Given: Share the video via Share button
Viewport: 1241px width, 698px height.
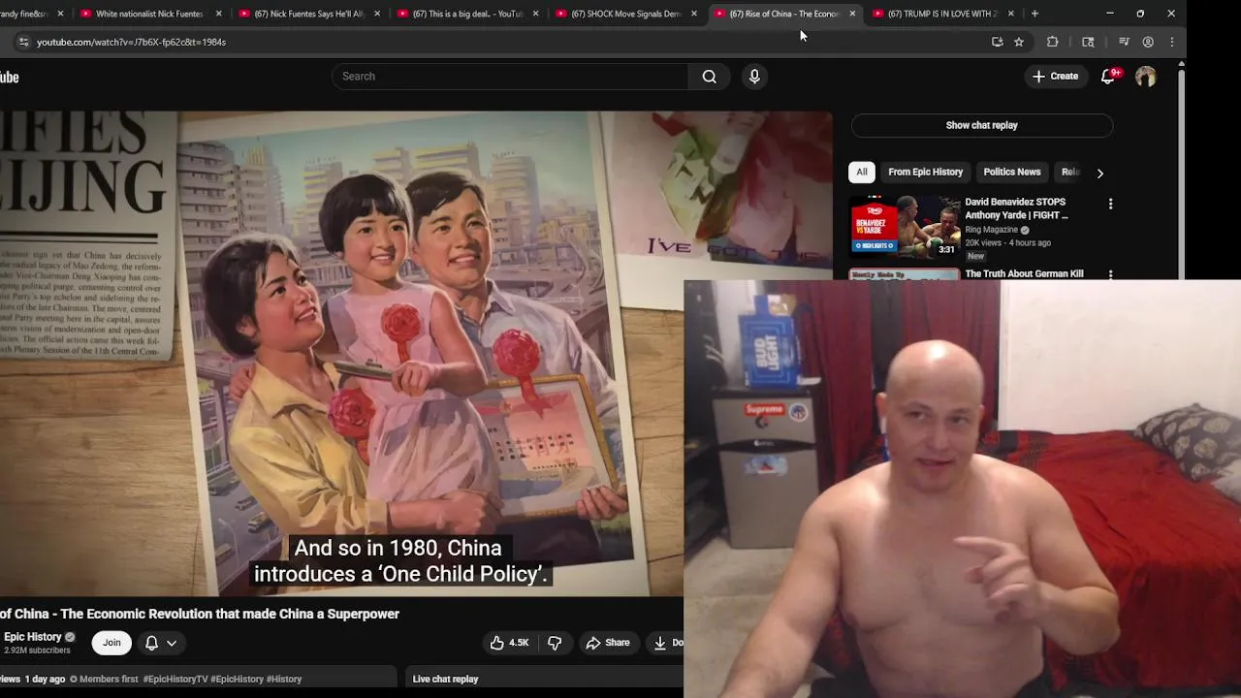Looking at the screenshot, I should point(608,643).
